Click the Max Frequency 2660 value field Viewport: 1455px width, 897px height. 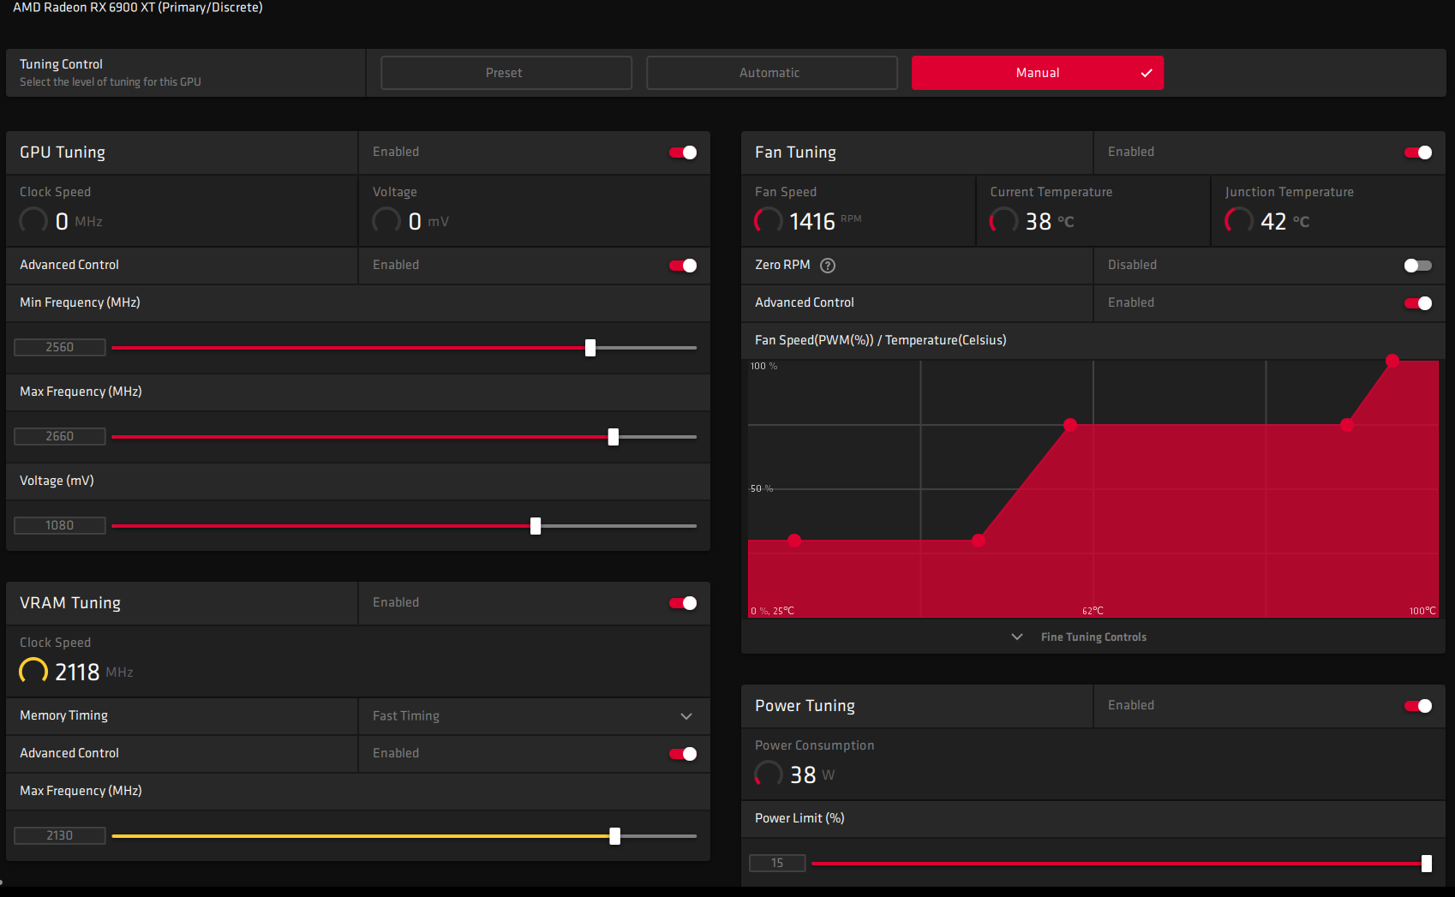pos(60,436)
